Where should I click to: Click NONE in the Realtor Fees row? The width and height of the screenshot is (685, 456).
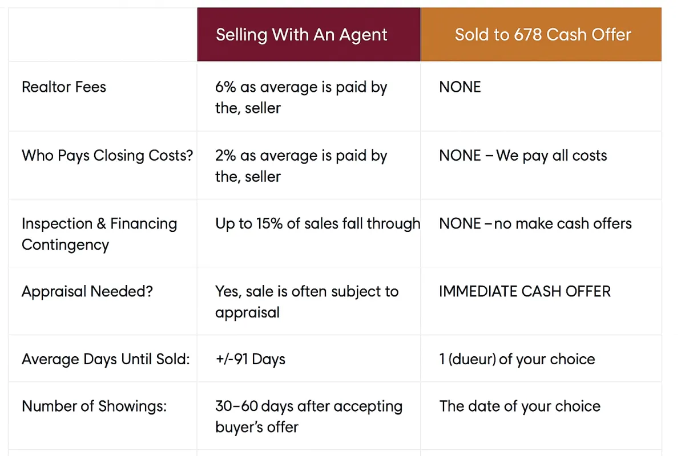(460, 87)
